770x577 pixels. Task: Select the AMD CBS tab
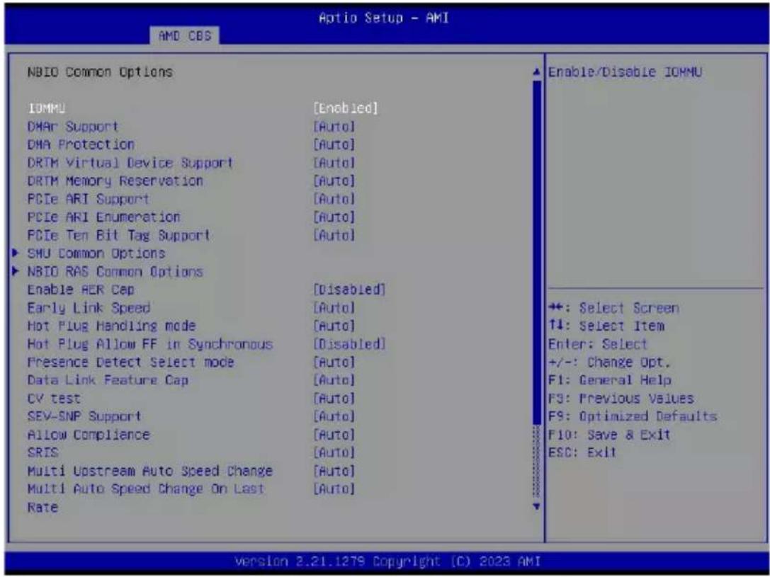[185, 36]
